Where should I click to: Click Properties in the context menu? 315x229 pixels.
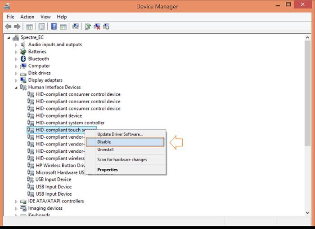[108, 170]
